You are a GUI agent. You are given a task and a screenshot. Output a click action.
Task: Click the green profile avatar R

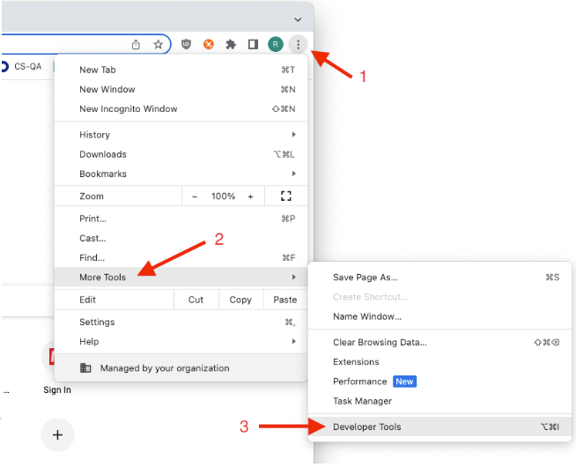click(276, 44)
